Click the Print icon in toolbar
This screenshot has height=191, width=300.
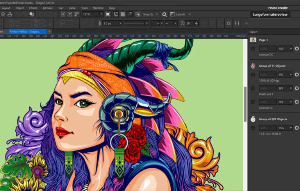tap(10, 14)
